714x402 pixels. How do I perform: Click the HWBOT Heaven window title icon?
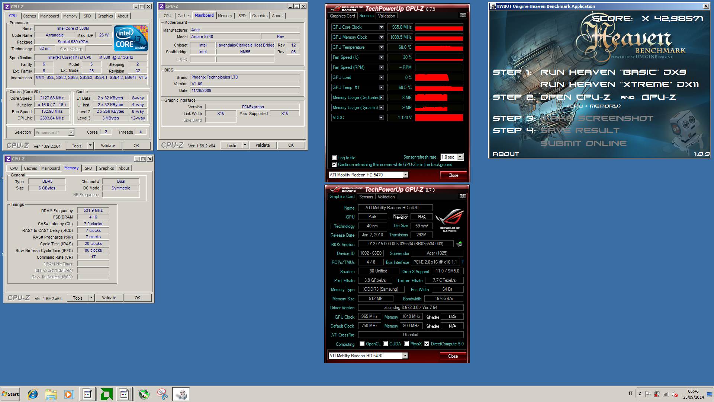[493, 6]
